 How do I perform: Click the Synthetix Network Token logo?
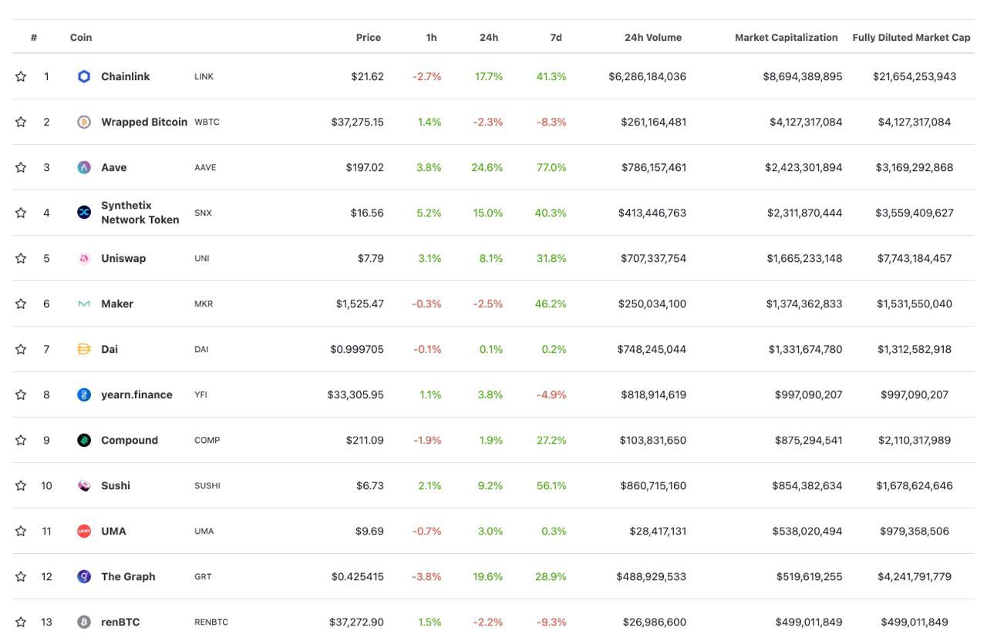(84, 213)
